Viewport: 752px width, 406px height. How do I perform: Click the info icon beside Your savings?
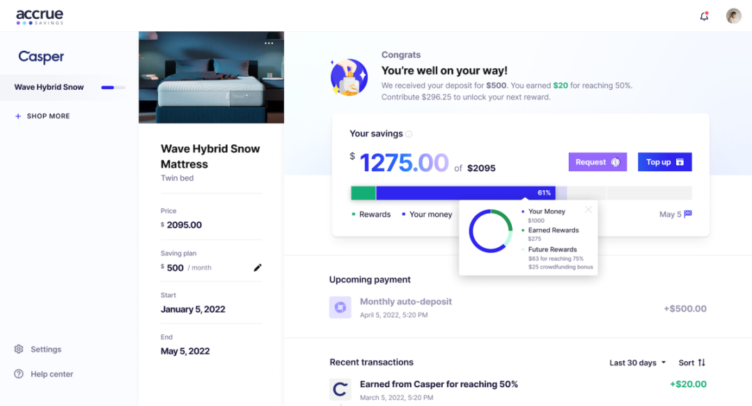point(409,134)
